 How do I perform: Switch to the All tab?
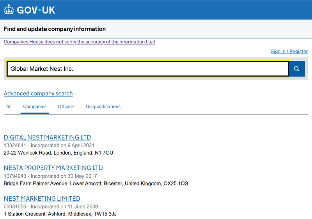9,107
